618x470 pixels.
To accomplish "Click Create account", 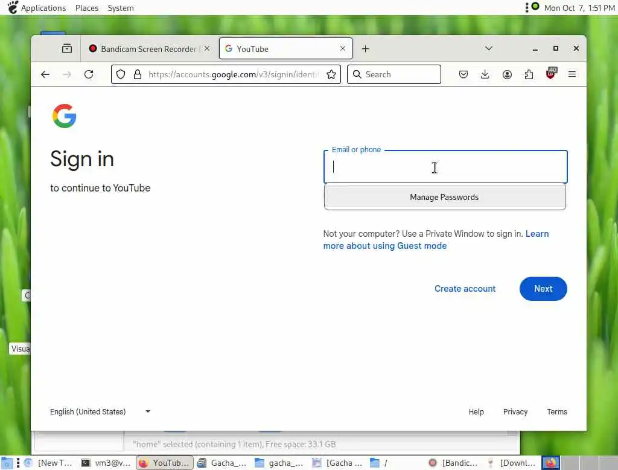I will [x=465, y=289].
